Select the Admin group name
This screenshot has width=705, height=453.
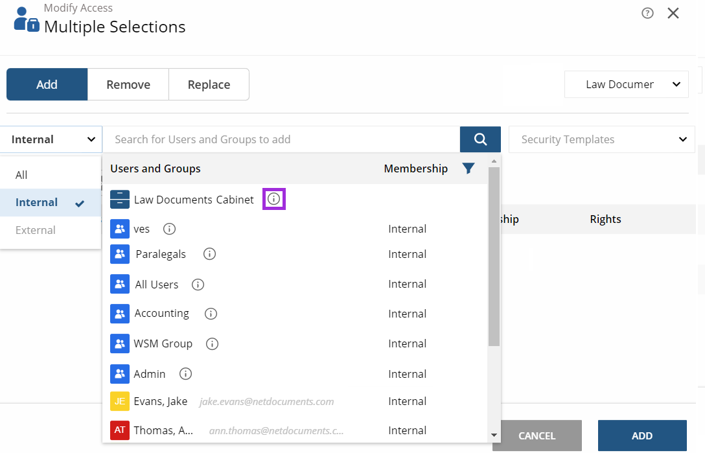(150, 375)
